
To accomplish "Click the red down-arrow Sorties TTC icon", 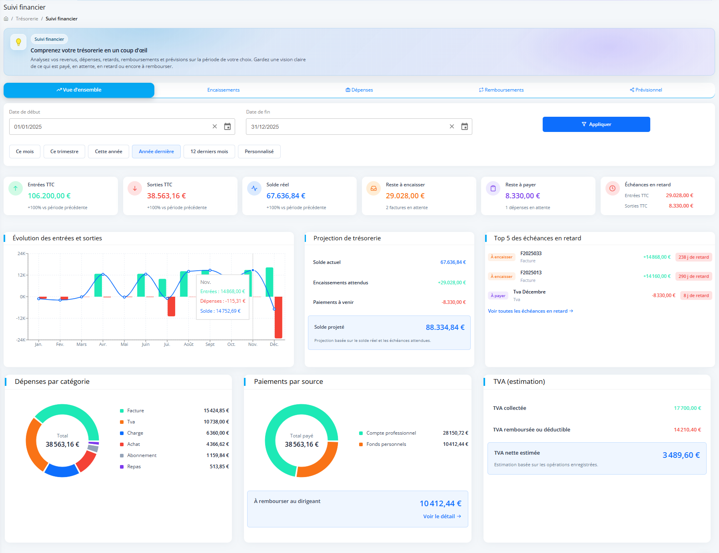I will click(135, 188).
